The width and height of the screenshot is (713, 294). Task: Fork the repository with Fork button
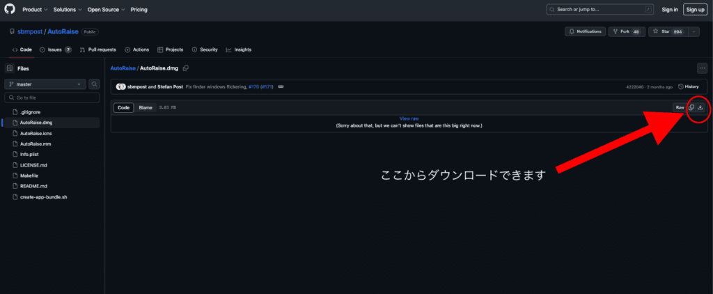click(627, 31)
